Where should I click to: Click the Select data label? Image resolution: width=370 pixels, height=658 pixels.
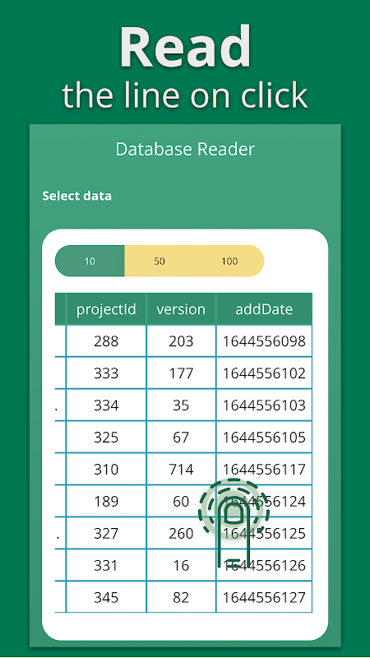click(x=76, y=196)
